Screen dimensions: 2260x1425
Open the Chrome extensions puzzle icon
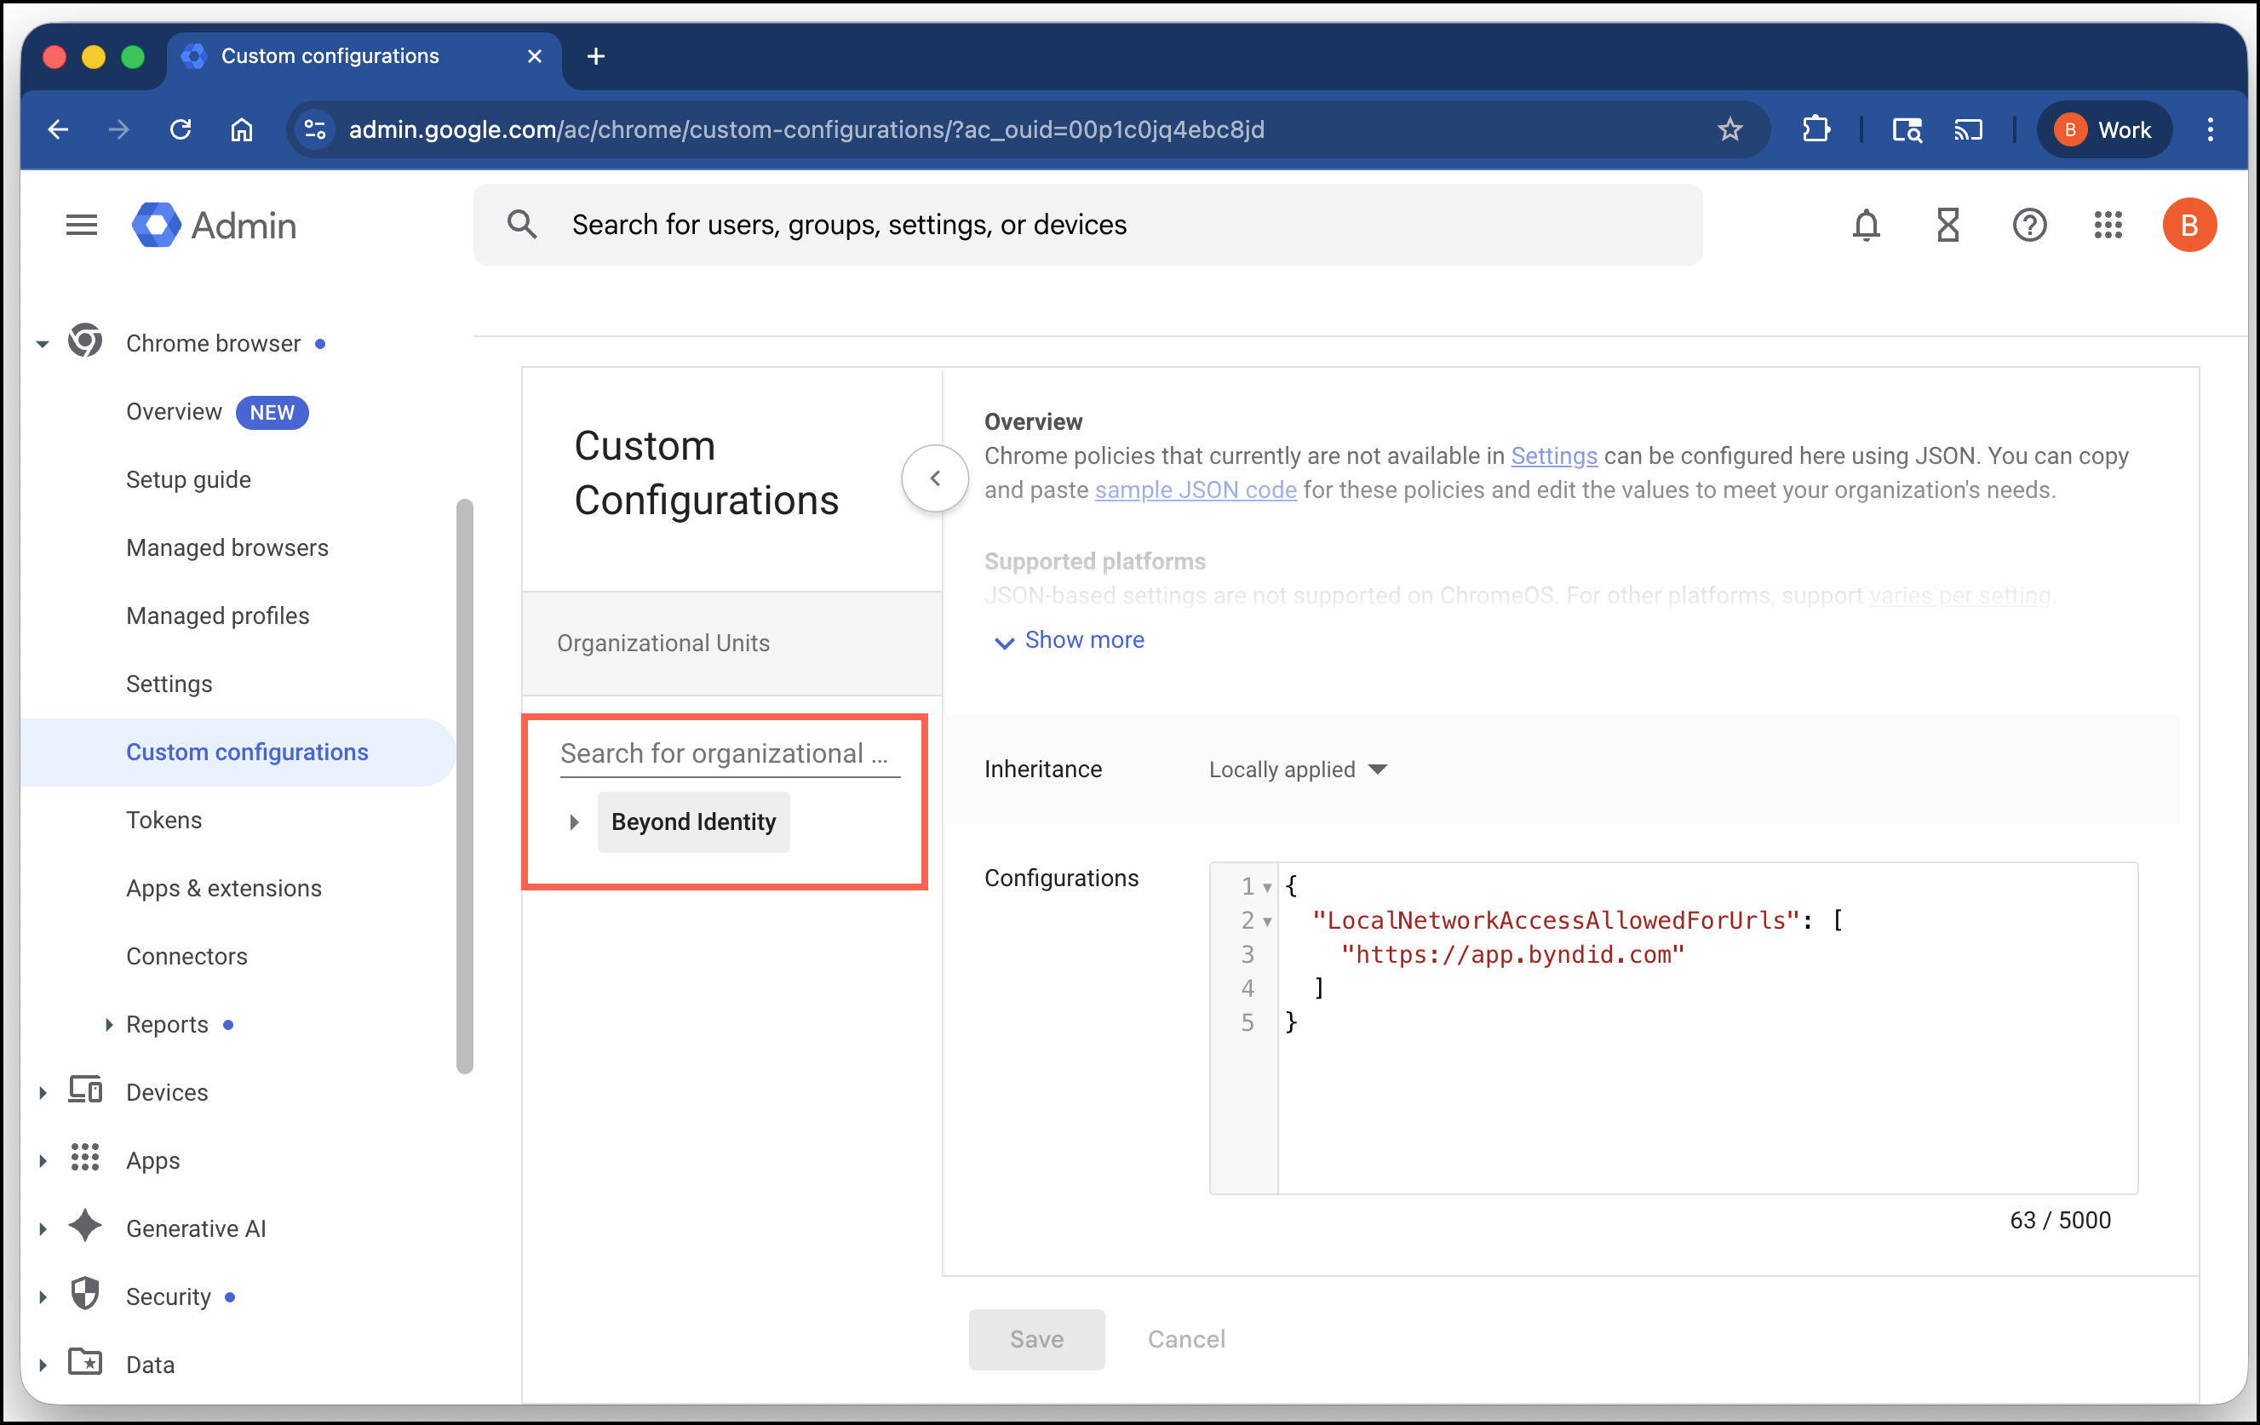point(1816,129)
